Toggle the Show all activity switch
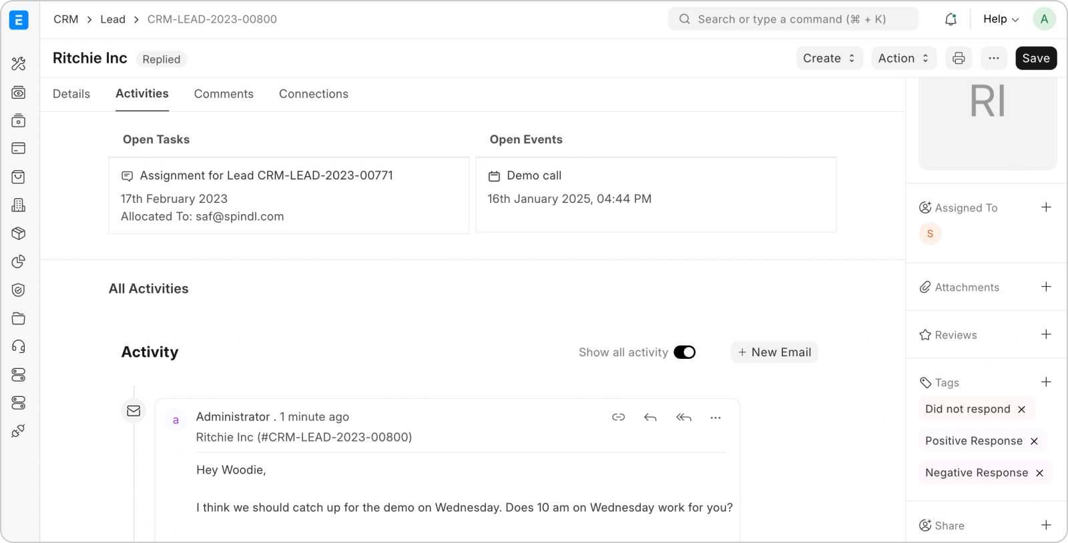The image size is (1068, 543). click(684, 352)
